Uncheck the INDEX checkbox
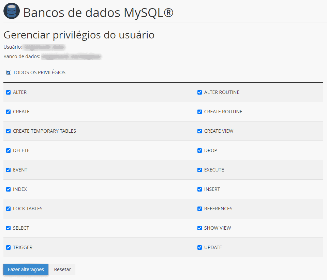The height and width of the screenshot is (280, 327). pyautogui.click(x=8, y=189)
